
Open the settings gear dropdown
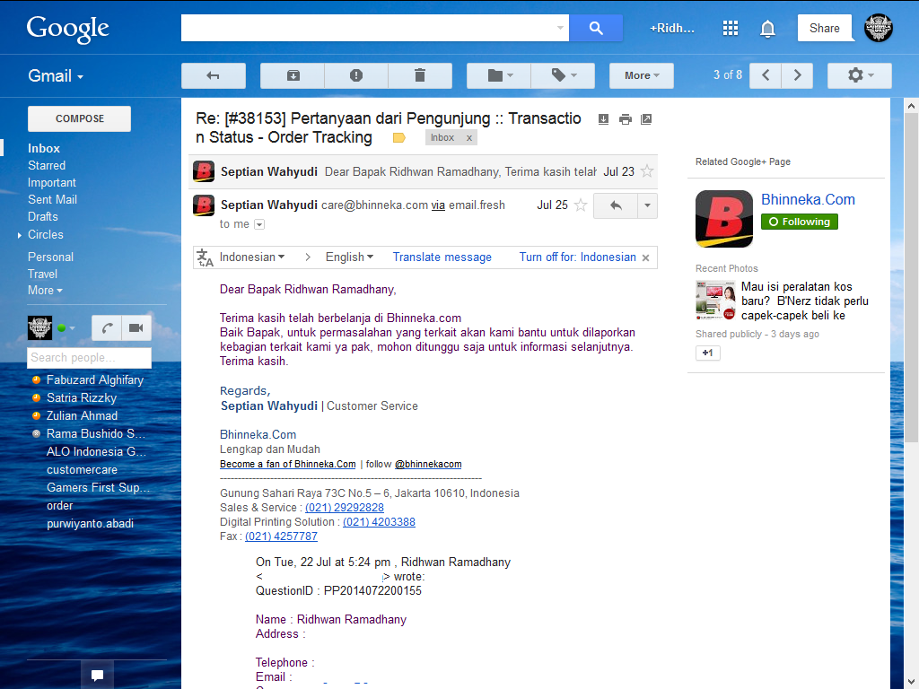(860, 75)
